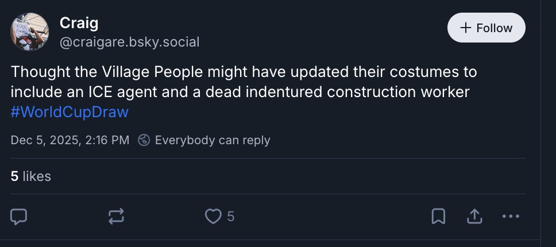Image resolution: width=556 pixels, height=247 pixels.
Task: Toggle the bookmark icon to save post
Action: [x=438, y=217]
